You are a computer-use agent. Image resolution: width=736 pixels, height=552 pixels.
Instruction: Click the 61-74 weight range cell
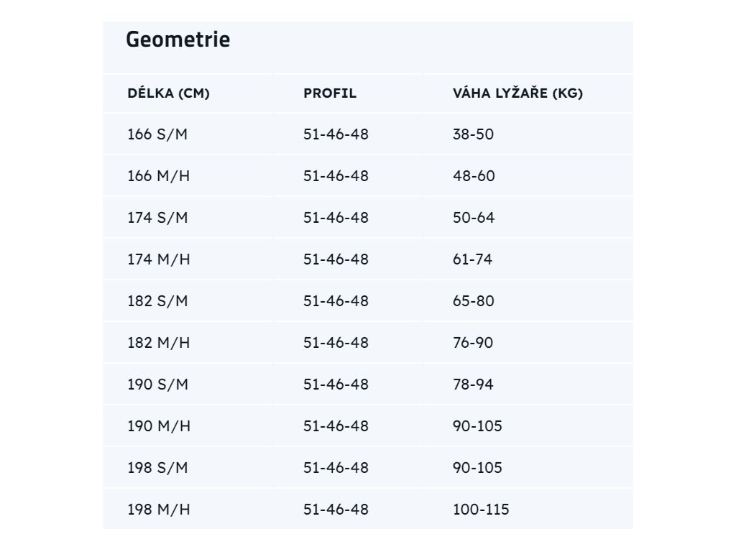tap(472, 259)
